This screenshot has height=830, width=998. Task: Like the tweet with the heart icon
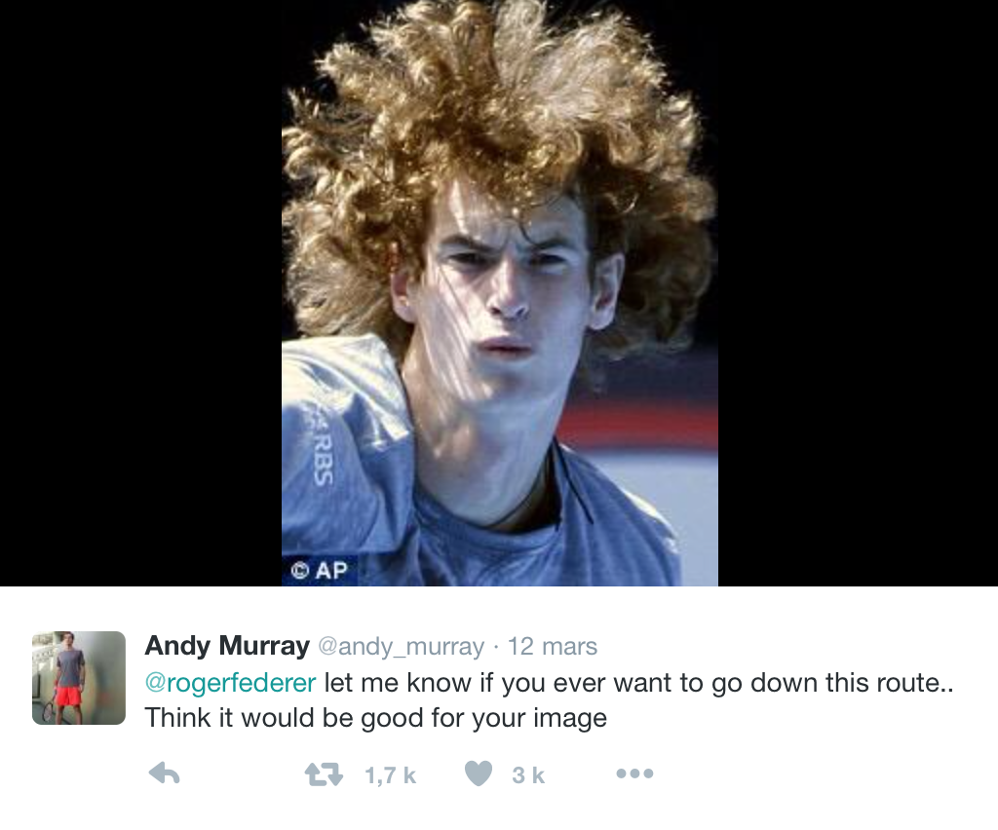click(479, 774)
